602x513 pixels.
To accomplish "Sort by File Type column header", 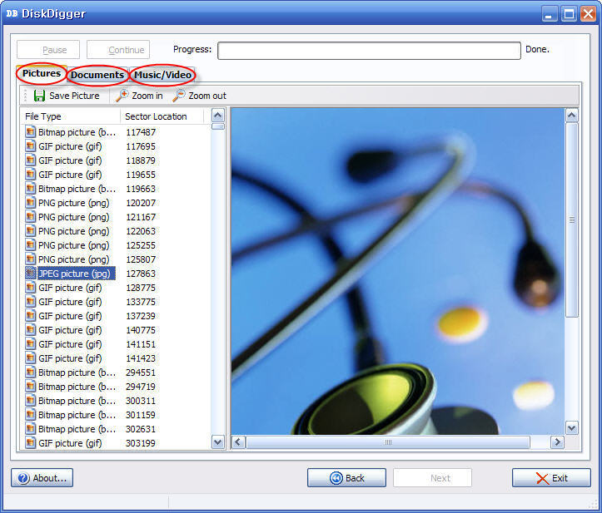I will click(x=70, y=116).
